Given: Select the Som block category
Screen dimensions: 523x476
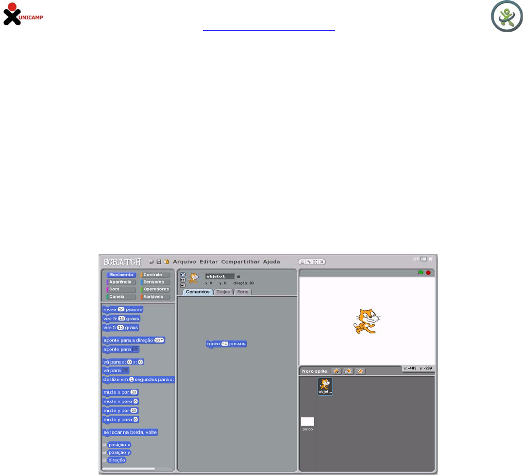Looking at the screenshot, I should pos(121,290).
